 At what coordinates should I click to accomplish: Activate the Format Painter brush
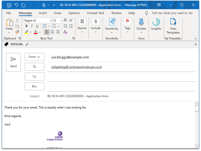(x=17, y=32)
